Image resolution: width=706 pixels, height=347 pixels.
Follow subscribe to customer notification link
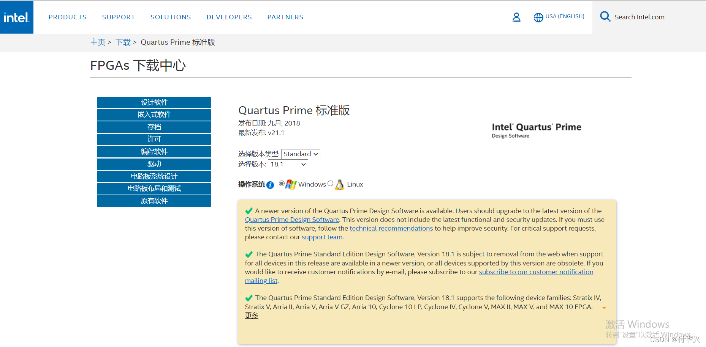tap(536, 272)
